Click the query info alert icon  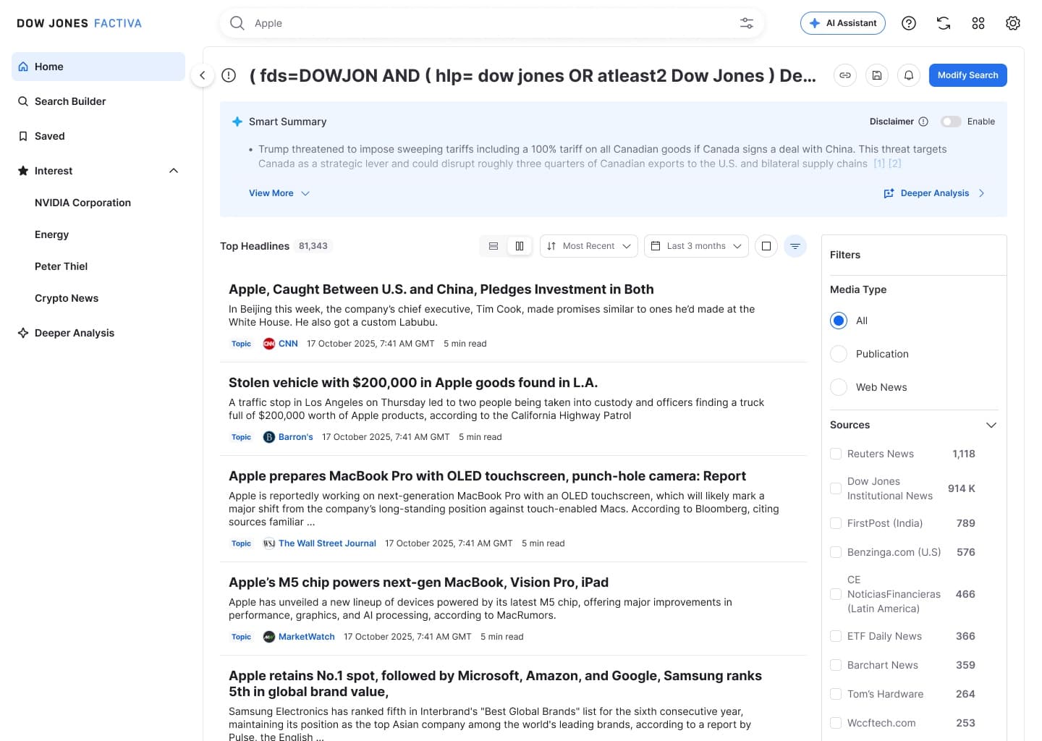[229, 75]
